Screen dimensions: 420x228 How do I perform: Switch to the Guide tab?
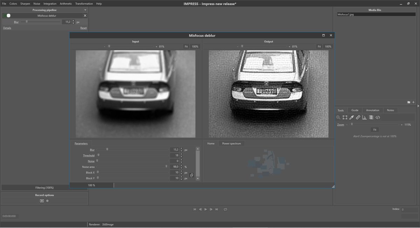point(355,110)
